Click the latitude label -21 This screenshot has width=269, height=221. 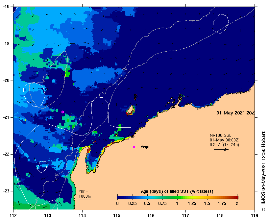(6, 117)
